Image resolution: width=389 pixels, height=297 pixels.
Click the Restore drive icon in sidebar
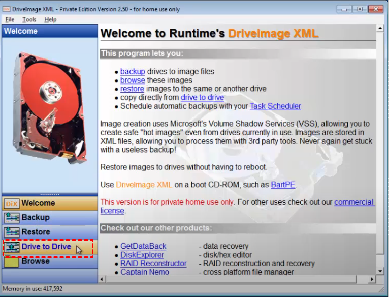coord(11,232)
